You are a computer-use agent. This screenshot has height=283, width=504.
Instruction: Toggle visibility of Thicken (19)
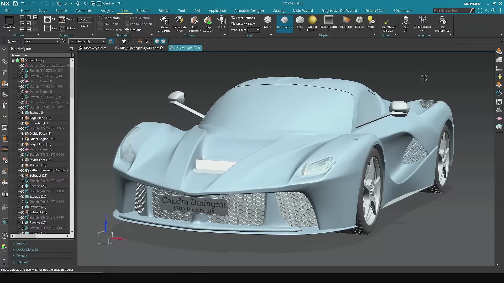tap(22, 165)
